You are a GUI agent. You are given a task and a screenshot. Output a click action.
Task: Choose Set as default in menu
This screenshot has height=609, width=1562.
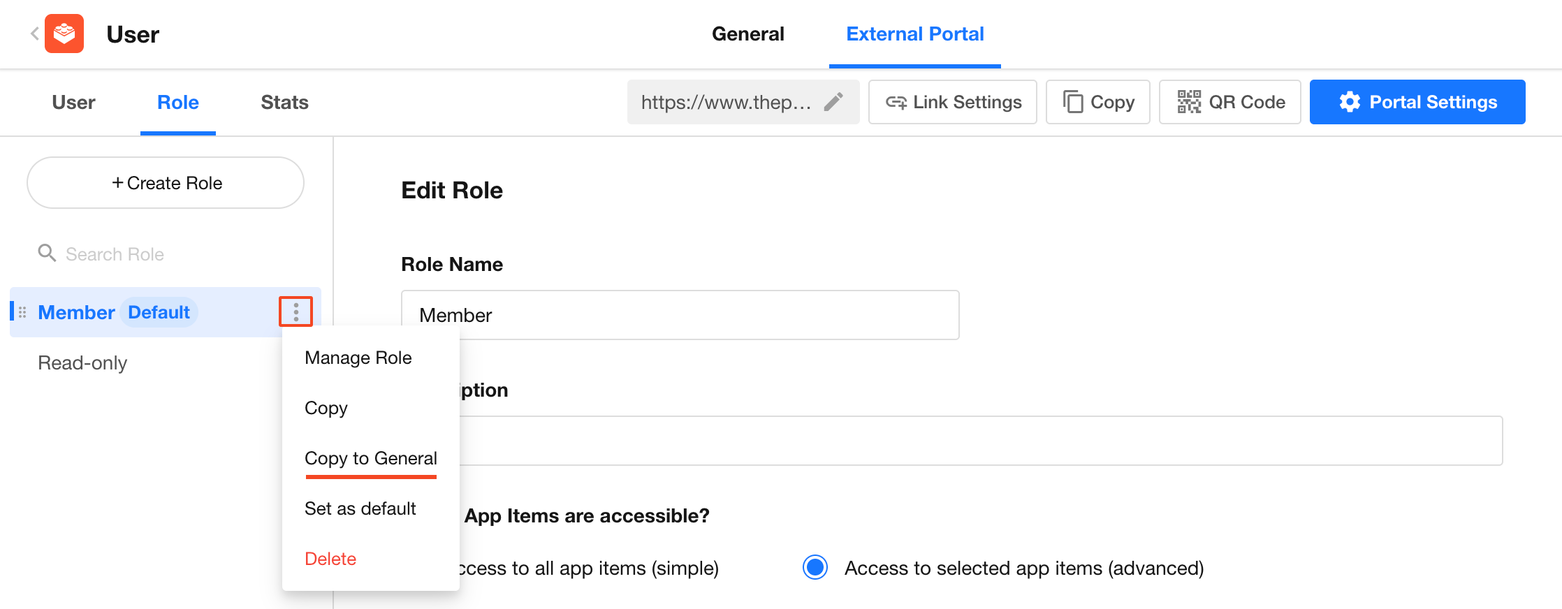coord(360,508)
